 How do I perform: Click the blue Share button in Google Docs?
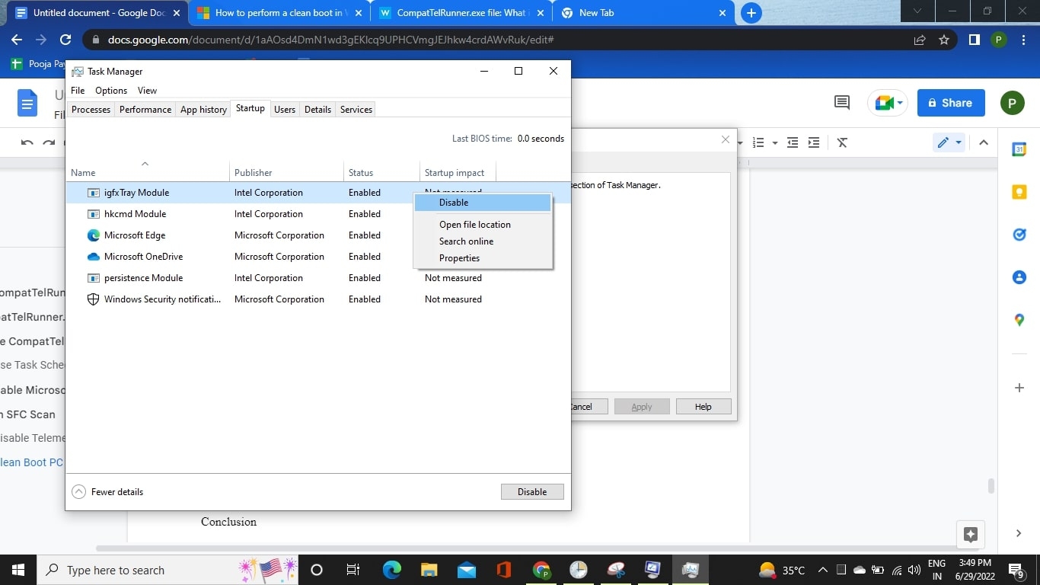click(x=951, y=103)
